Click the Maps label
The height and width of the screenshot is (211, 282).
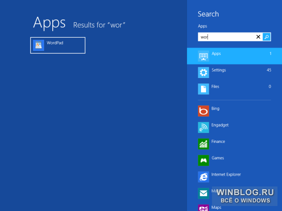click(217, 207)
